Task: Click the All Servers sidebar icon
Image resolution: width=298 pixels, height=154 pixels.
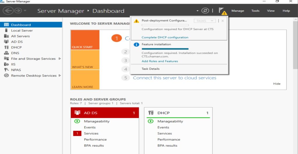Action: click(x=6, y=36)
